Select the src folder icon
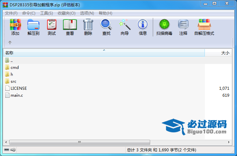Image resolution: width=237 pixels, height=156 pixels. 7,81
